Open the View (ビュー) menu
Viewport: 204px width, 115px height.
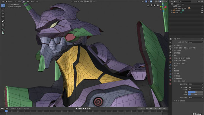coord(20,1)
